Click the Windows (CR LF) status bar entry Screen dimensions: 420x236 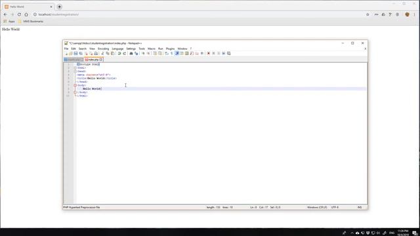(317, 207)
